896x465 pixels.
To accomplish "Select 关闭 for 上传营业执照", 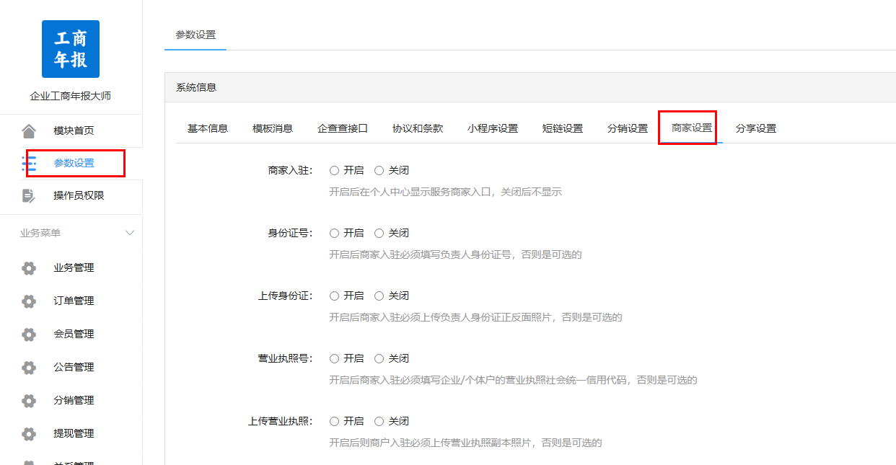I will click(x=379, y=422).
